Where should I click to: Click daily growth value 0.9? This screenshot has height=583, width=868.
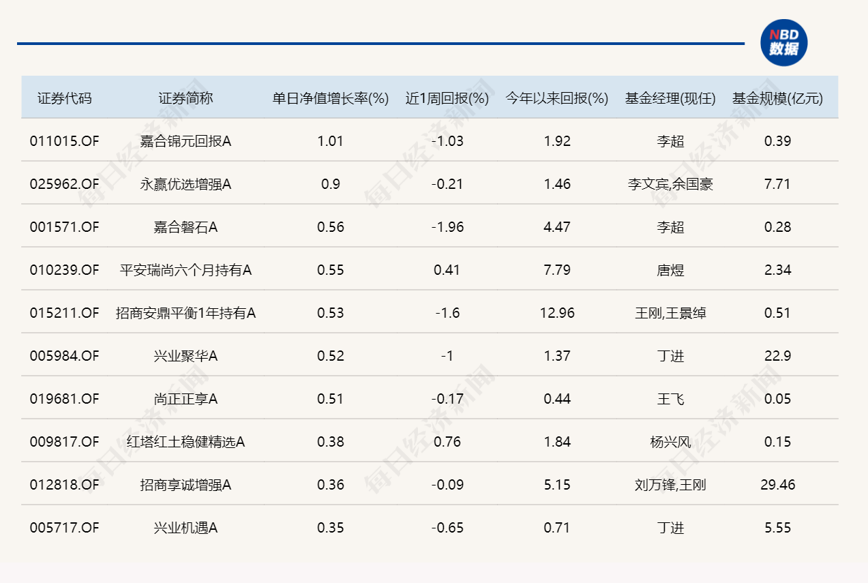click(331, 184)
